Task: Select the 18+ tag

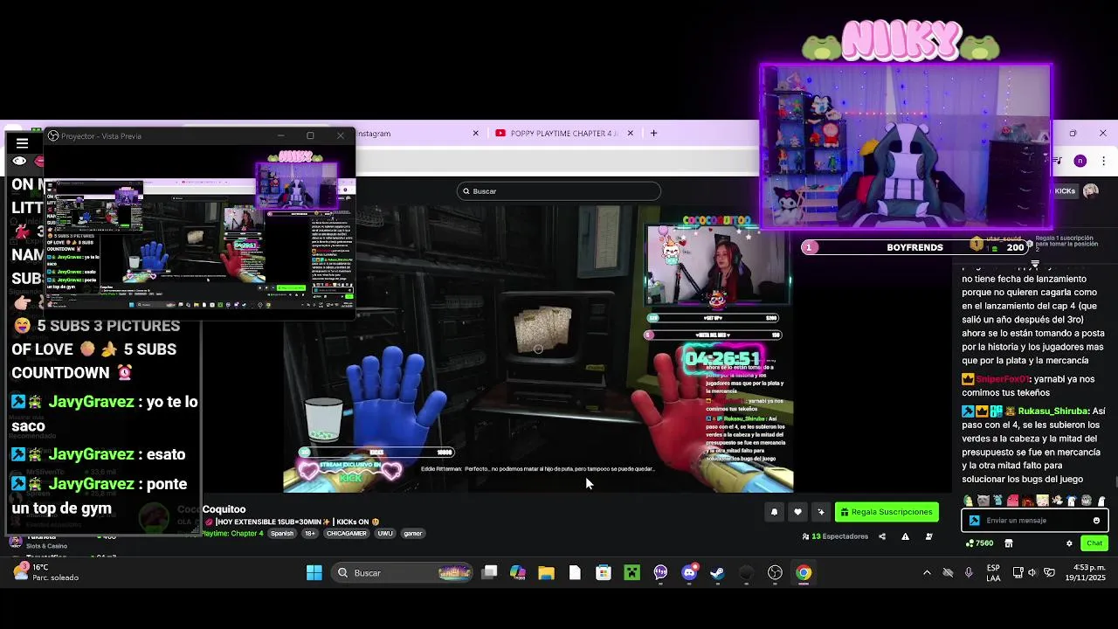Action: coord(310,534)
